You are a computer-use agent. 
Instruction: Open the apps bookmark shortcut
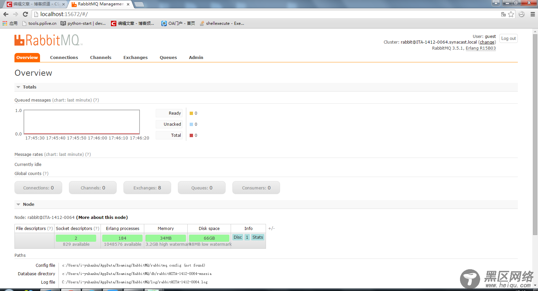pos(10,23)
